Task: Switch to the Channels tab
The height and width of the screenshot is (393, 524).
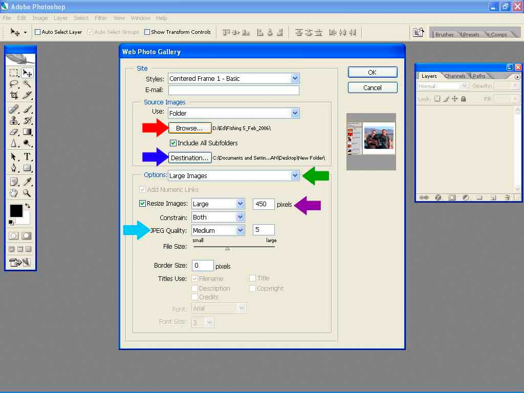Action: pos(455,76)
